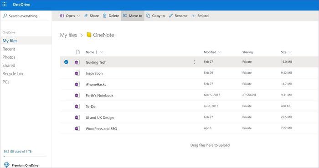
Task: Click OneNote breadcrumb label
Action: tap(103, 35)
